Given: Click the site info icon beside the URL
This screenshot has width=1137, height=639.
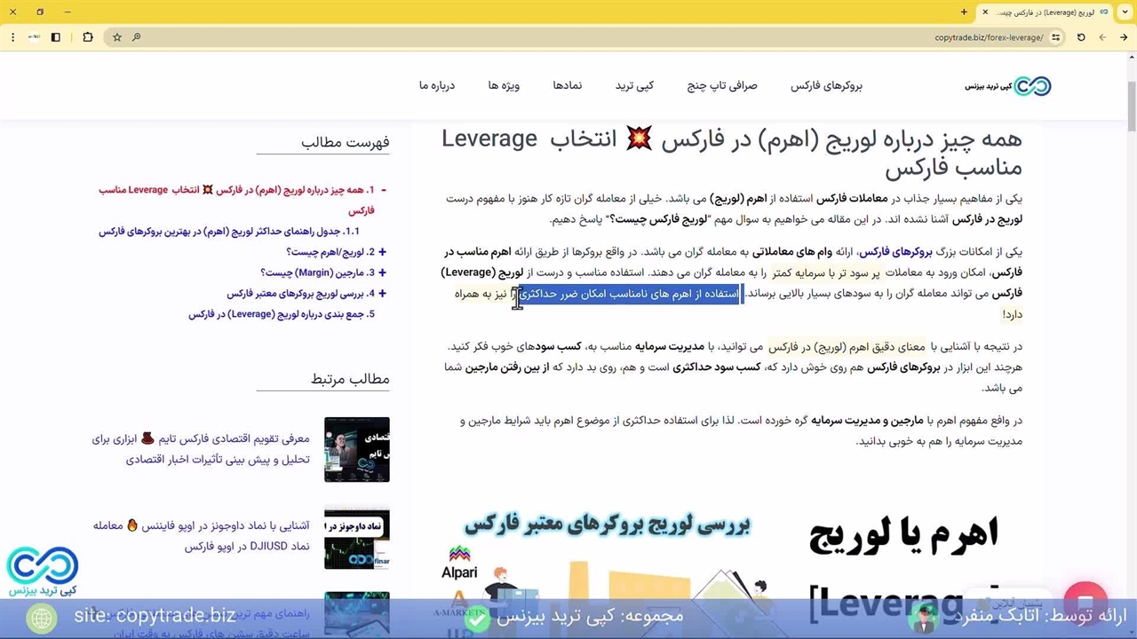Looking at the screenshot, I should pyautogui.click(x=1055, y=37).
